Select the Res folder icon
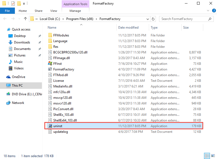The width and height of the screenshot is (217, 159). [x=50, y=46]
